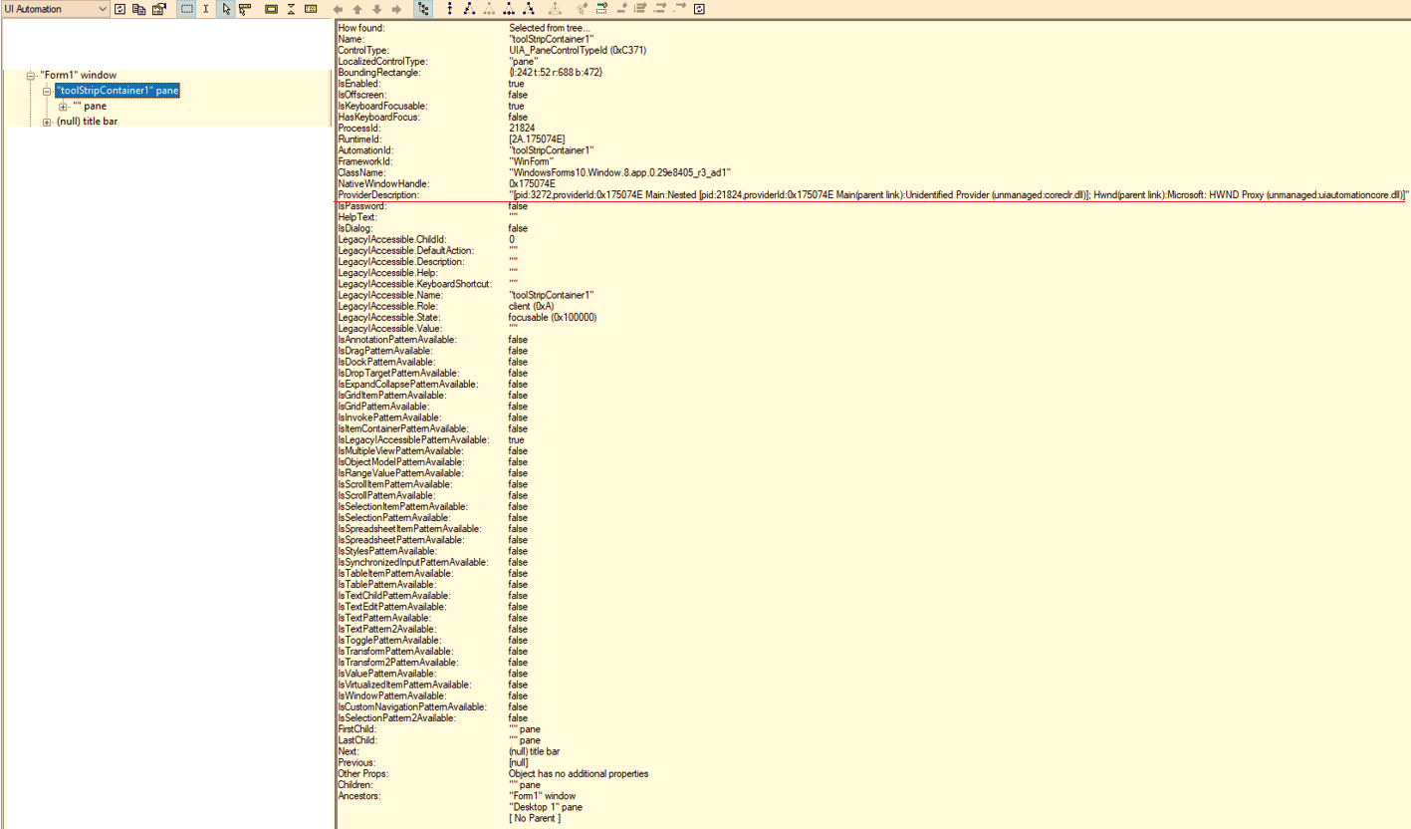
Task: Click the AutomationId property label
Action: point(365,150)
